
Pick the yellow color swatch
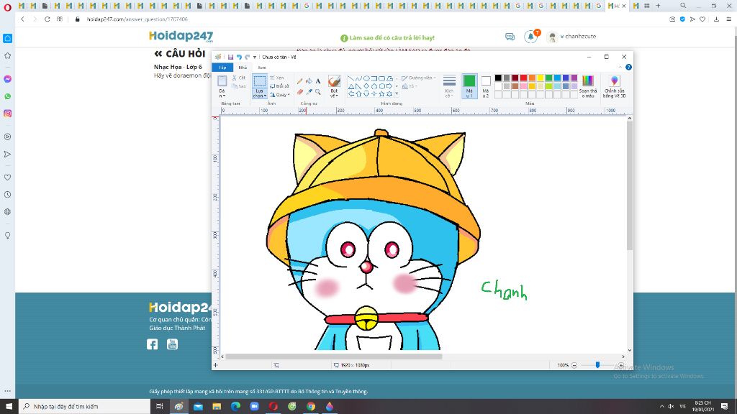(x=540, y=78)
